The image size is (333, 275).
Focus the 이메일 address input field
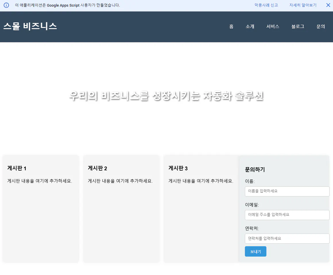click(287, 215)
